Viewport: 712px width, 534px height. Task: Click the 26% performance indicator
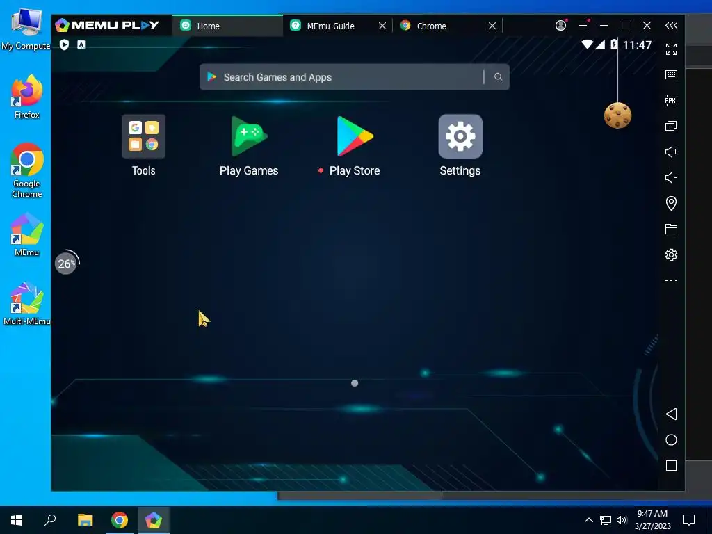click(x=66, y=263)
